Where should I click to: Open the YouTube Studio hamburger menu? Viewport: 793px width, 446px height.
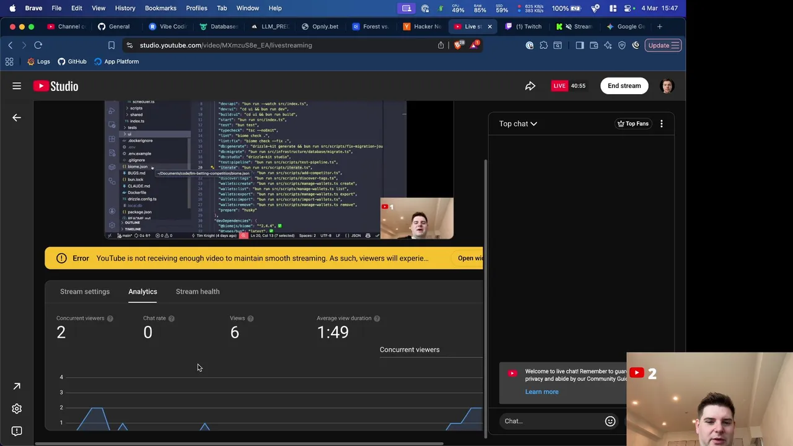(17, 86)
